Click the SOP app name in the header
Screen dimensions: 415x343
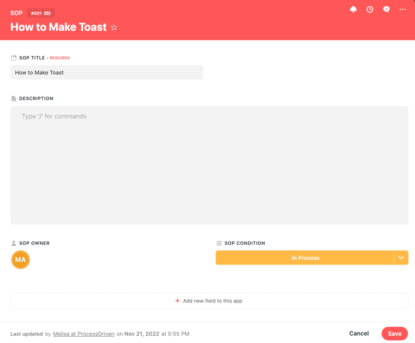tap(17, 13)
